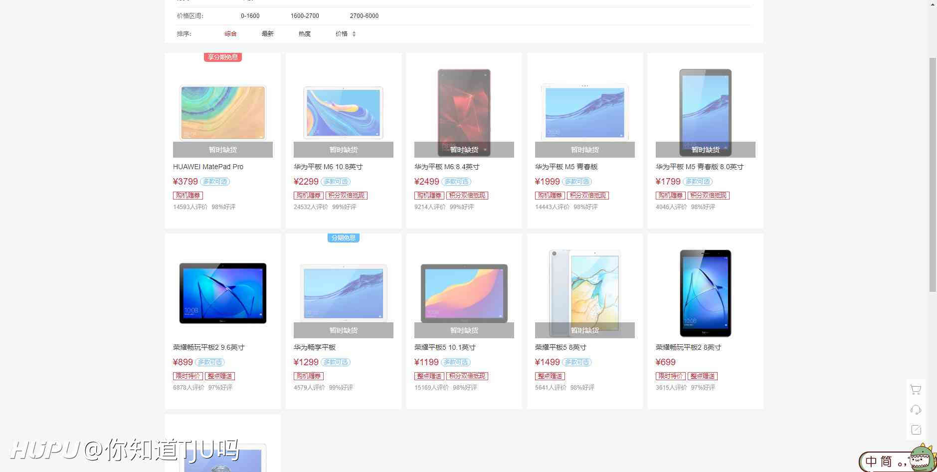Open HUAWEI MatePad Pro product image
The height and width of the screenshot is (472, 937).
coord(223,113)
